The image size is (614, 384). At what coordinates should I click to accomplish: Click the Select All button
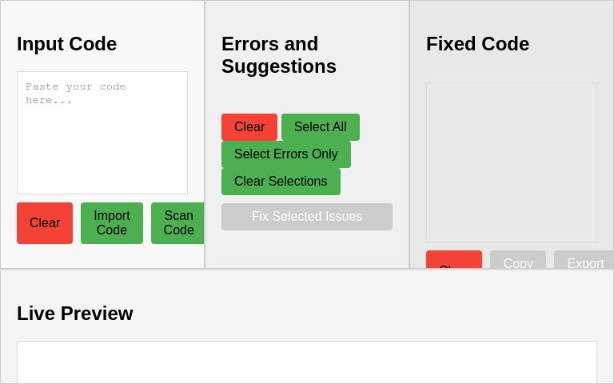pos(321,127)
